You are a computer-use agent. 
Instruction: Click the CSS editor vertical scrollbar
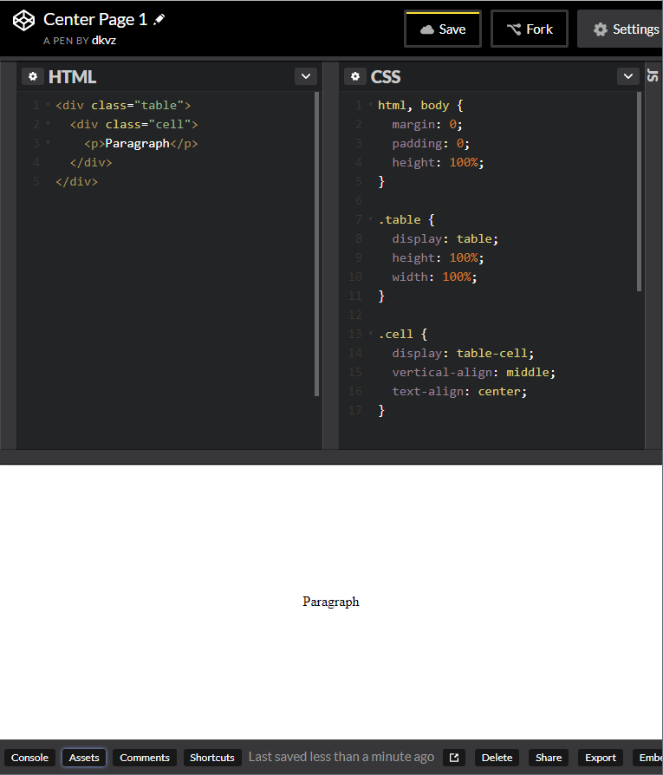pos(640,191)
